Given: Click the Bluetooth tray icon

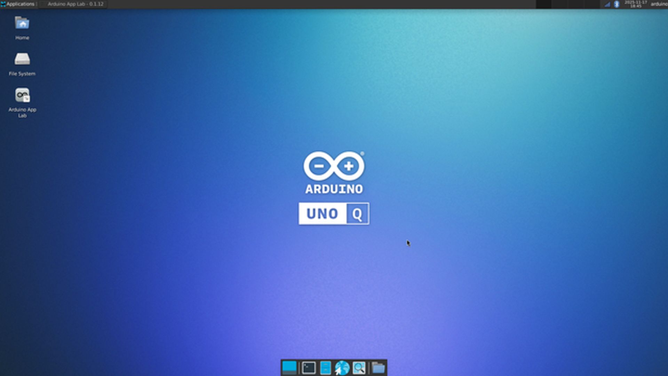Looking at the screenshot, I should point(617,4).
